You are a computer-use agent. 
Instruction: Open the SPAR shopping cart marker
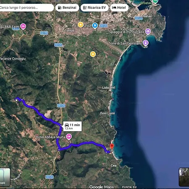95,26
